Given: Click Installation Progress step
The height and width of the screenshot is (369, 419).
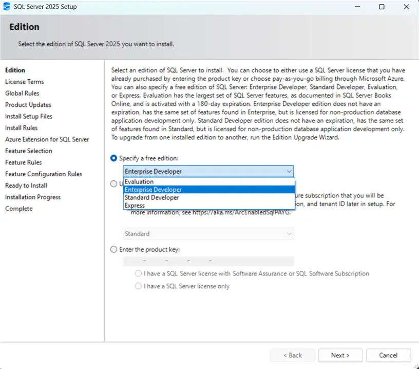Looking at the screenshot, I should click(x=33, y=197).
